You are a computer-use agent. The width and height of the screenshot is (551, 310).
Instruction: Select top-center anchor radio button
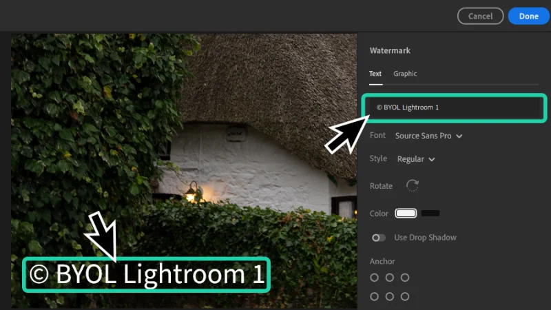tap(390, 278)
